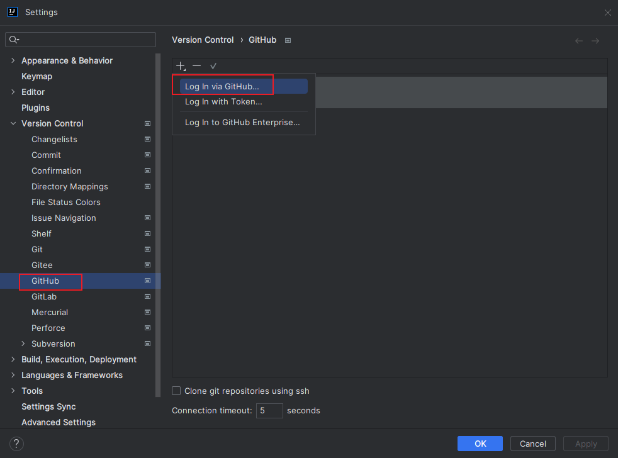Confirm settings with OK button
This screenshot has width=618, height=458.
tap(480, 444)
